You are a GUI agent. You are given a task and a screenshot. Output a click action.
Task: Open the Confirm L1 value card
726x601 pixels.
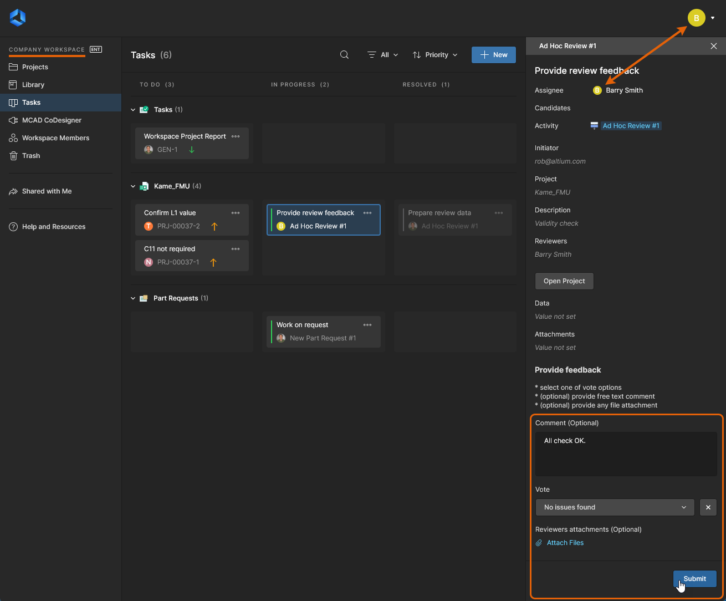(192, 220)
